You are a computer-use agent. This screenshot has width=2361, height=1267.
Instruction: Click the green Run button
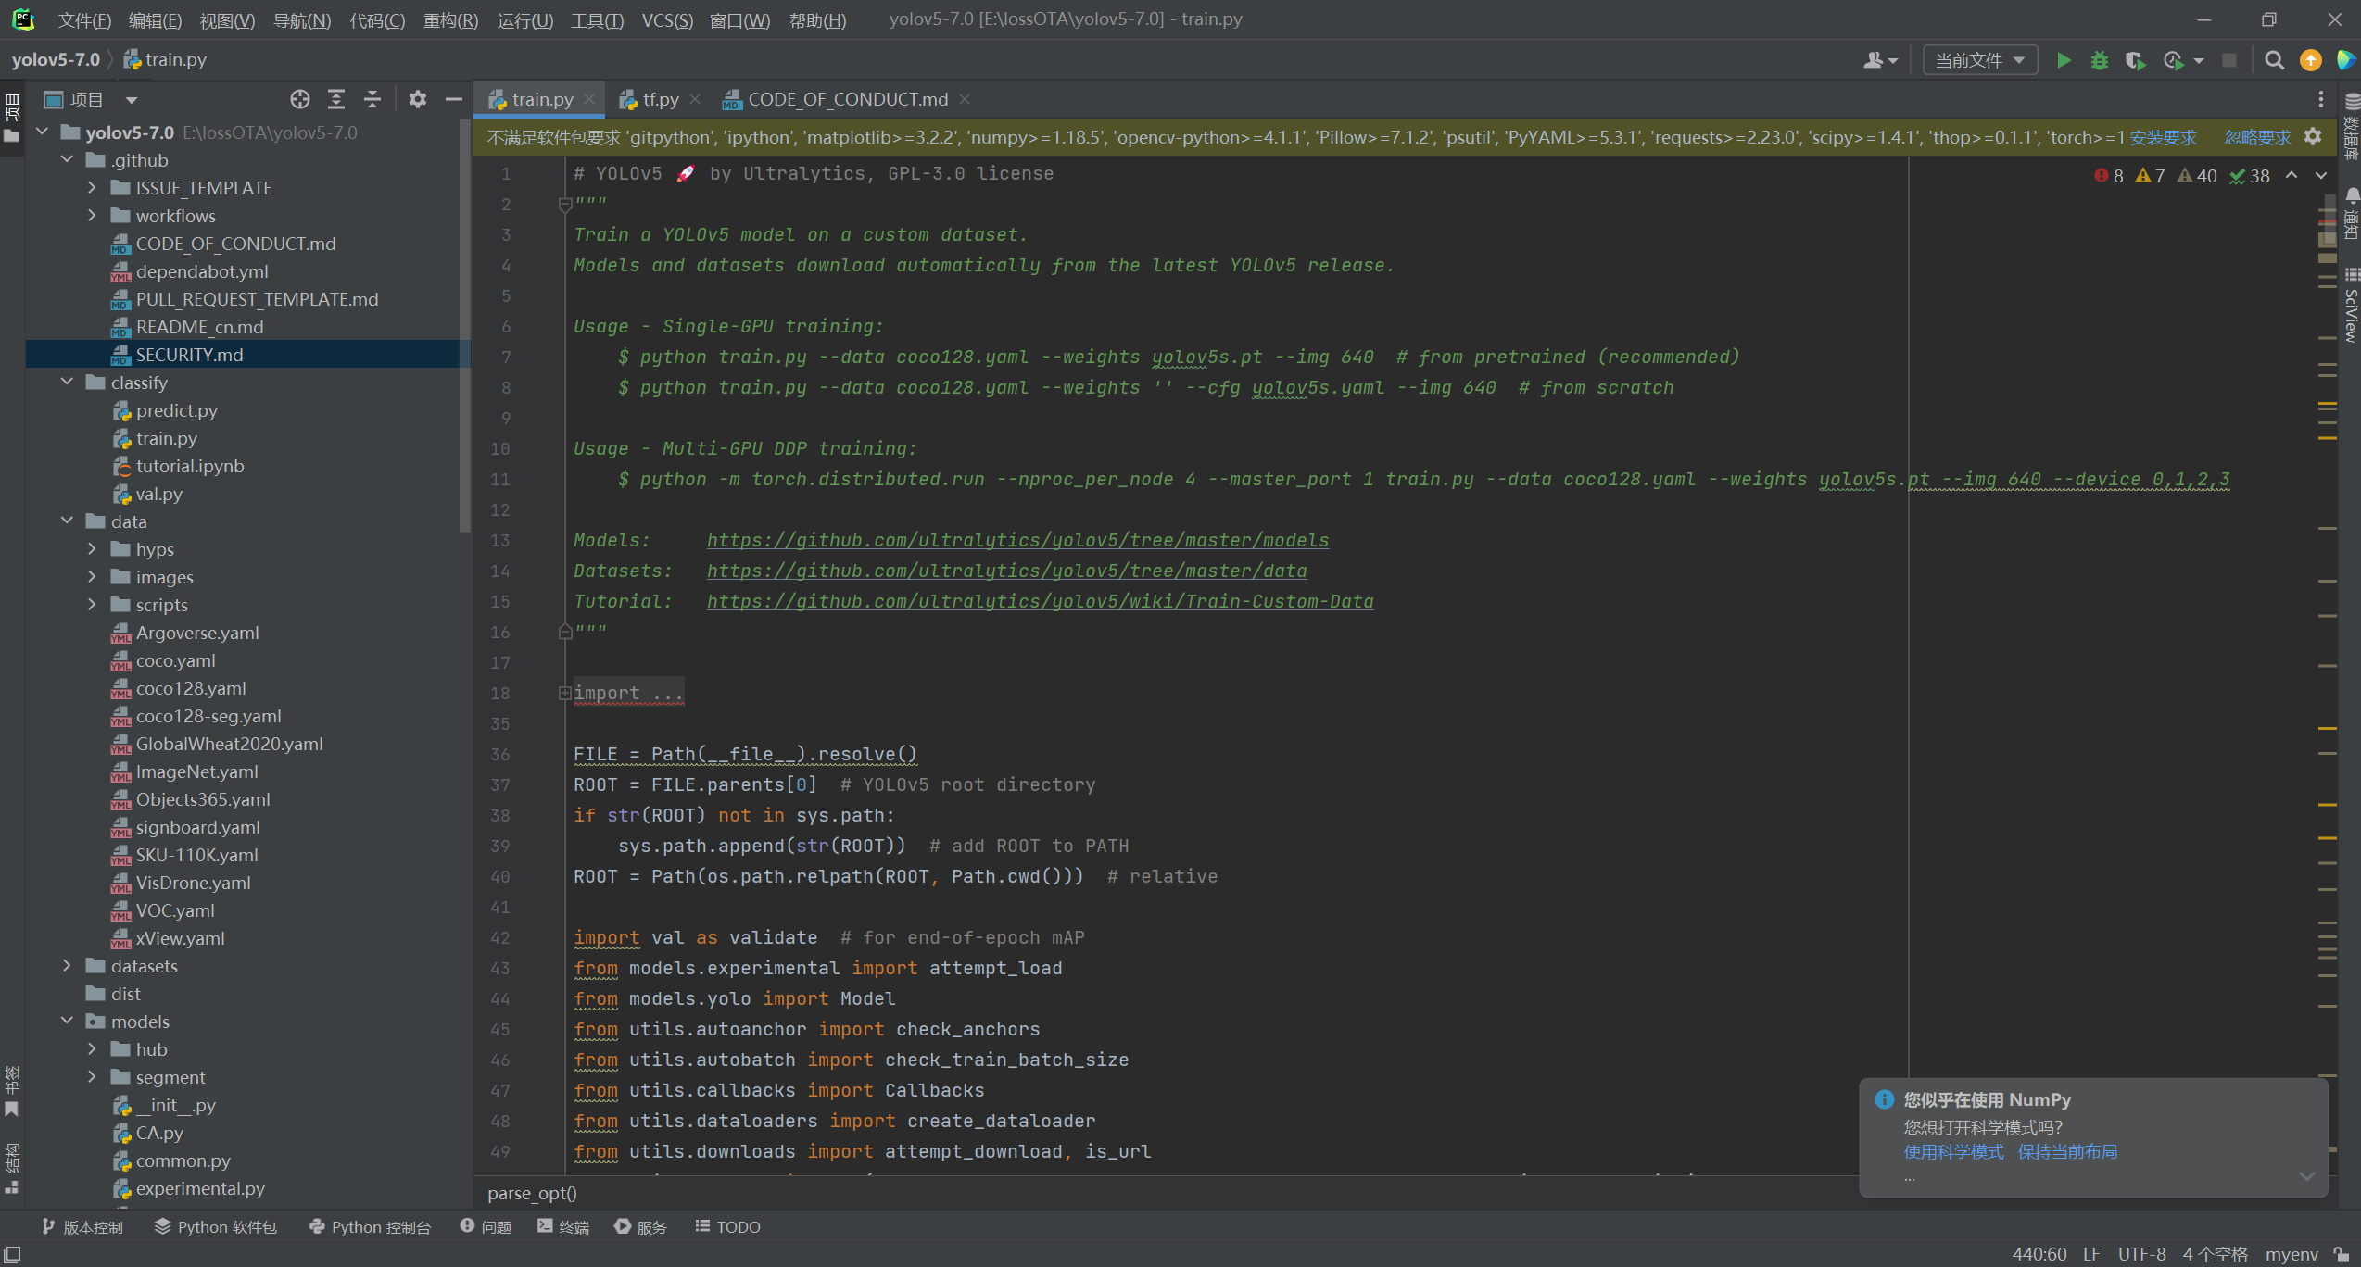(x=2064, y=60)
